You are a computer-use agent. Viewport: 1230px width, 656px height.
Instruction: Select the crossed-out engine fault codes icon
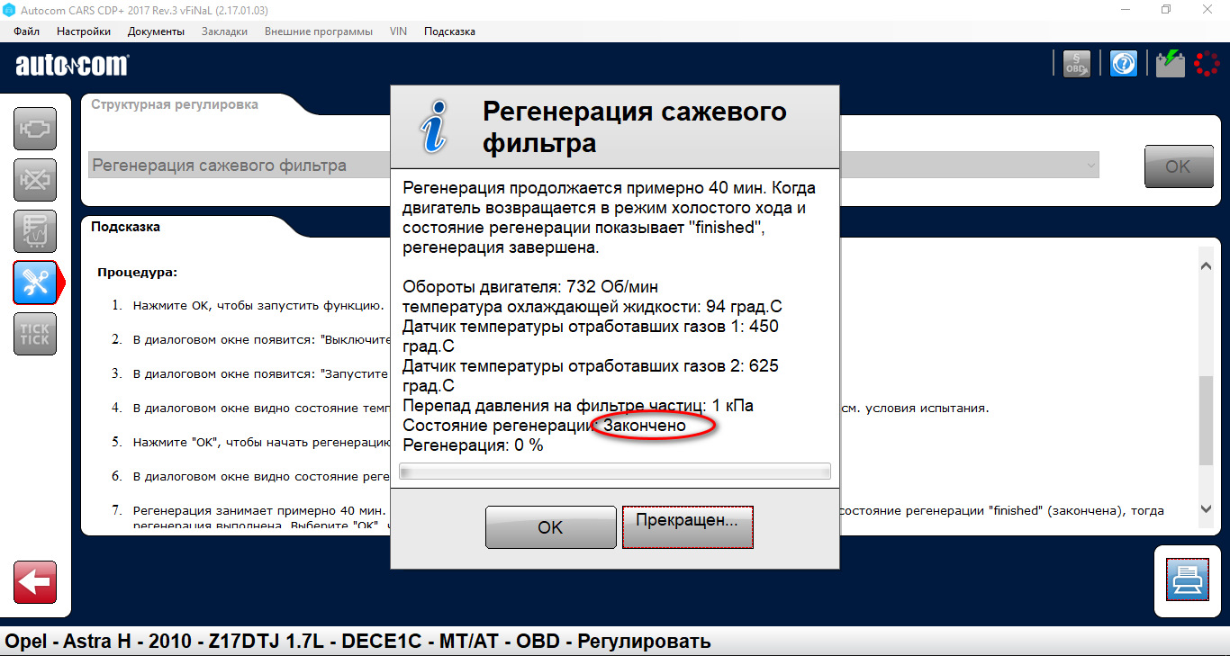pyautogui.click(x=35, y=180)
